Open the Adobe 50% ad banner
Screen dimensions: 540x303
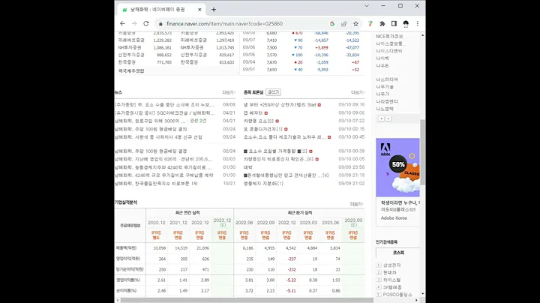pyautogui.click(x=397, y=167)
